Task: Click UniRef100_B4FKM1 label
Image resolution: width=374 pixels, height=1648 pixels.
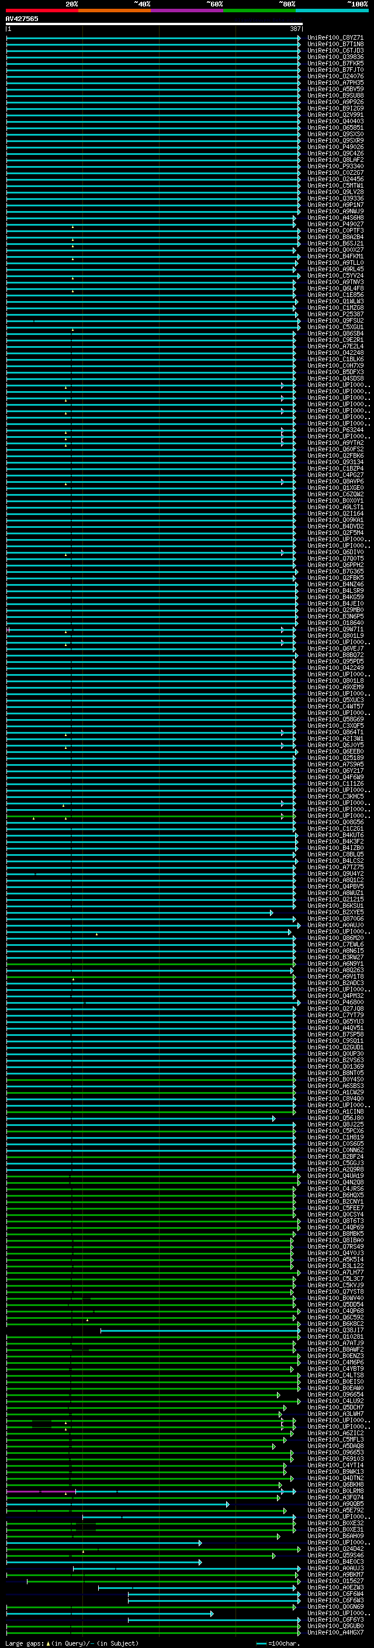Action: click(335, 257)
